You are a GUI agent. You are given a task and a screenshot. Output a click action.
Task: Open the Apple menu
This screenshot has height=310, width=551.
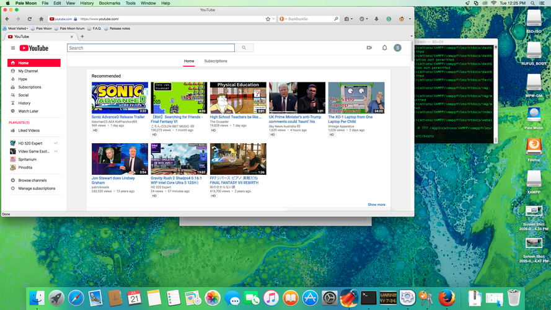tap(7, 3)
